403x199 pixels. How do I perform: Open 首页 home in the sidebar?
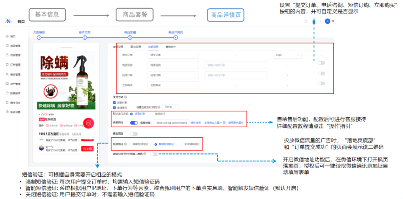10,36
